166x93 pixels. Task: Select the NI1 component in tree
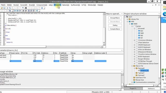(x=142, y=38)
